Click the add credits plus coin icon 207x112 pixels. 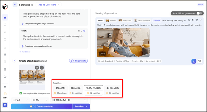tap(5, 94)
